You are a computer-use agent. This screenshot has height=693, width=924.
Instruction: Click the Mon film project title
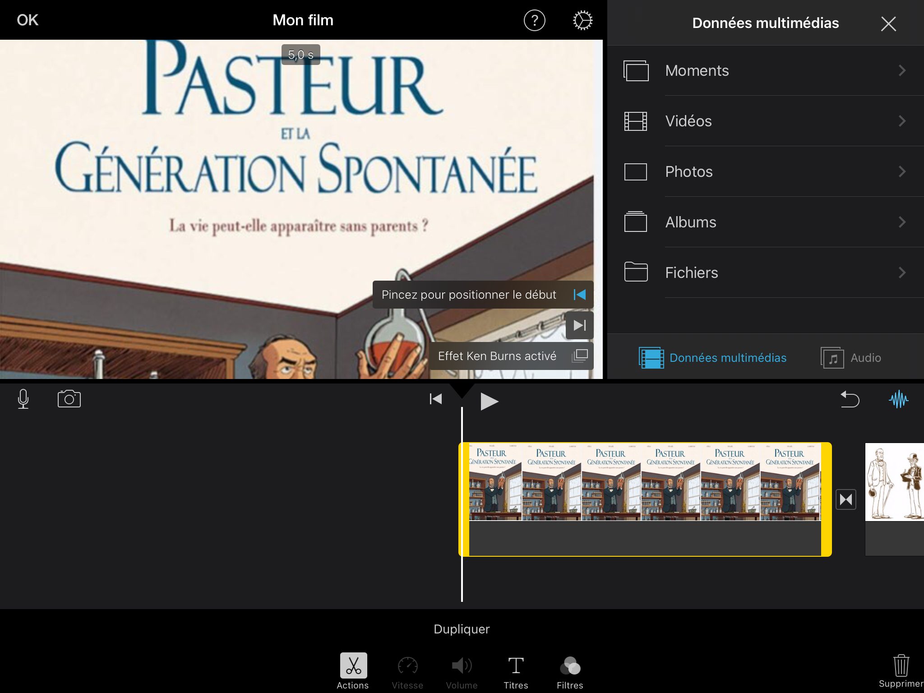click(x=303, y=20)
